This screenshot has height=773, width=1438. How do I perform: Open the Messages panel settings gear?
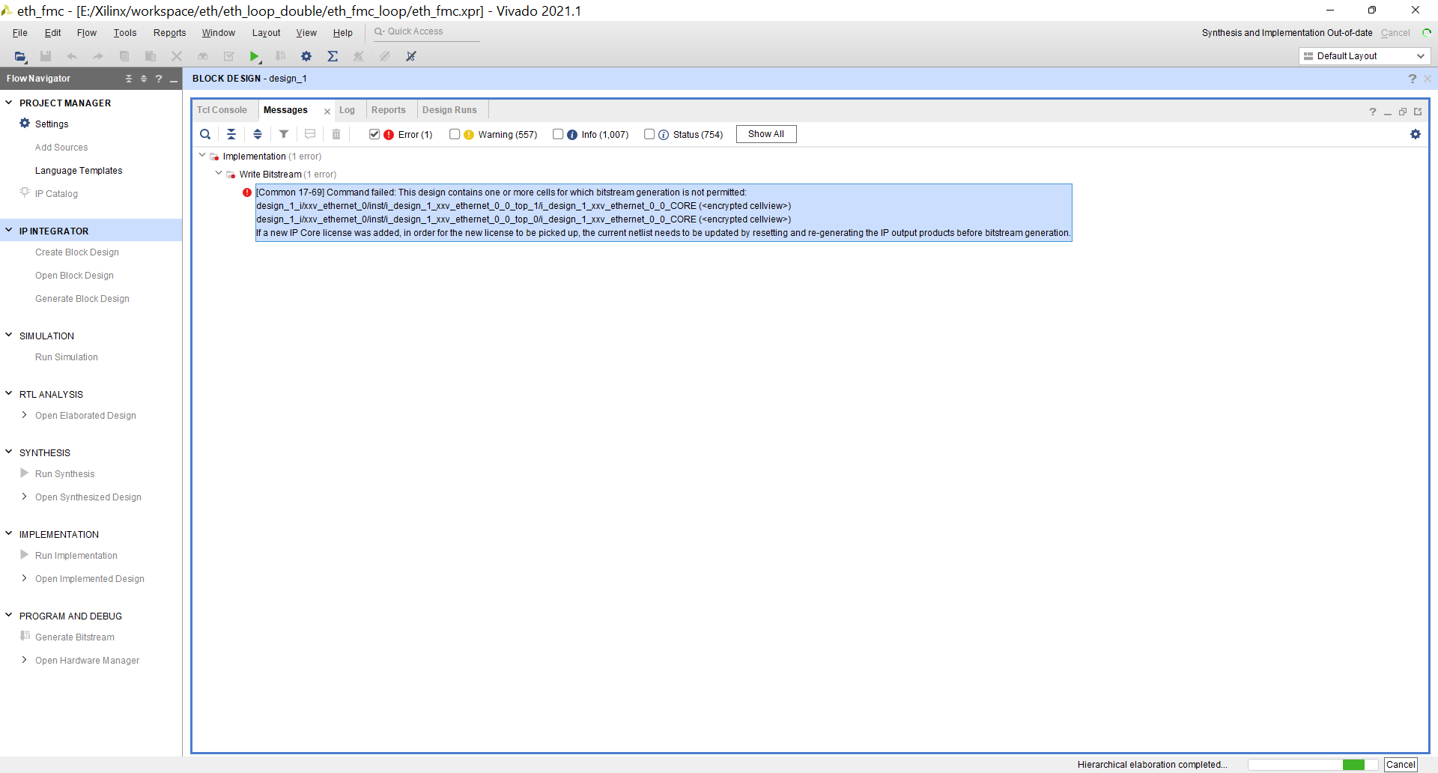1416,134
